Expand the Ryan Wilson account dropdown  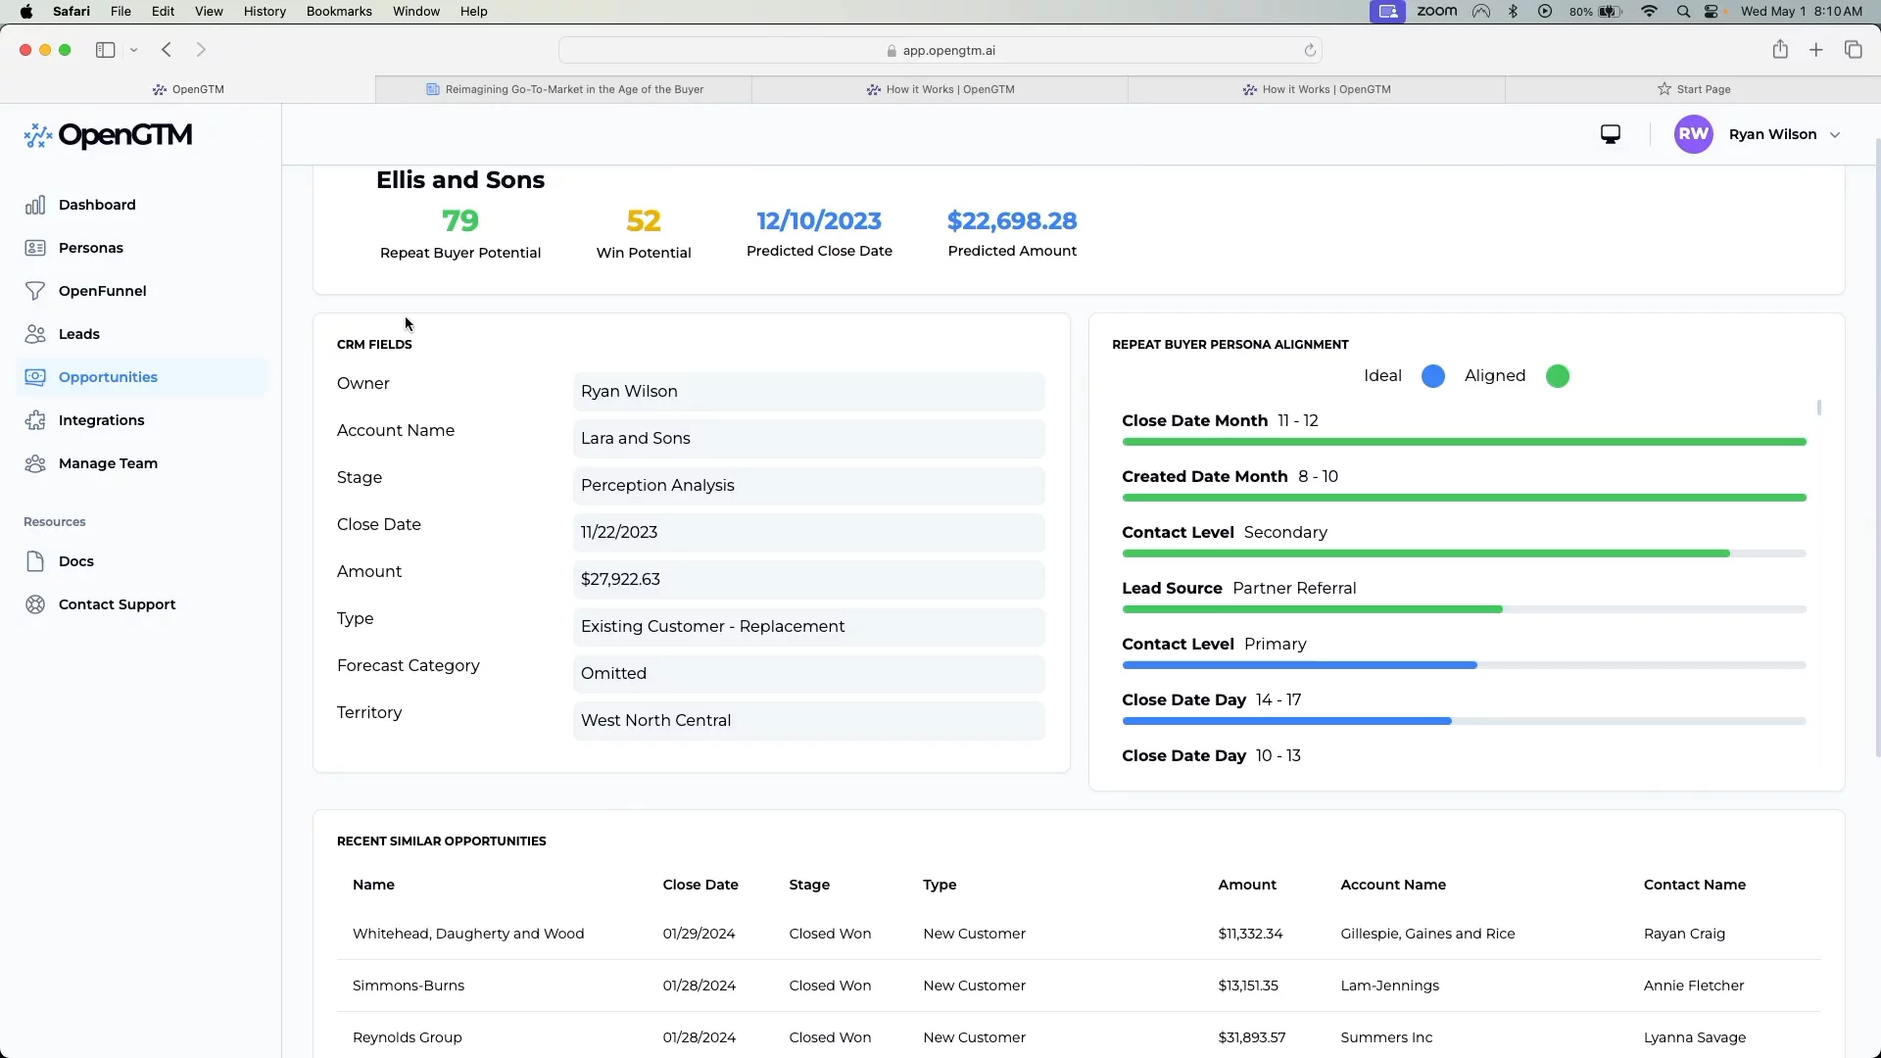coord(1835,135)
